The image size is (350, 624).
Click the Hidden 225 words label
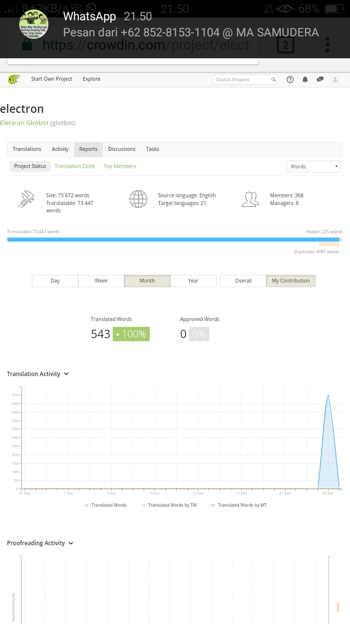324,231
